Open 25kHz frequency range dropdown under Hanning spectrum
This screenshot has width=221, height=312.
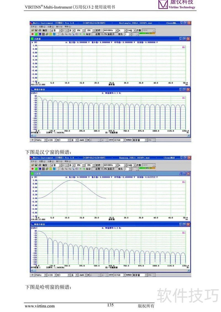45,275
